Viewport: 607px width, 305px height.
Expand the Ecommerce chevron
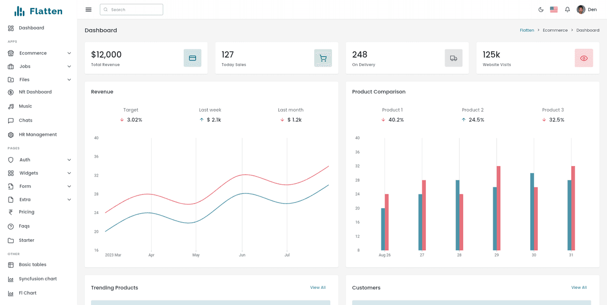pyautogui.click(x=69, y=53)
